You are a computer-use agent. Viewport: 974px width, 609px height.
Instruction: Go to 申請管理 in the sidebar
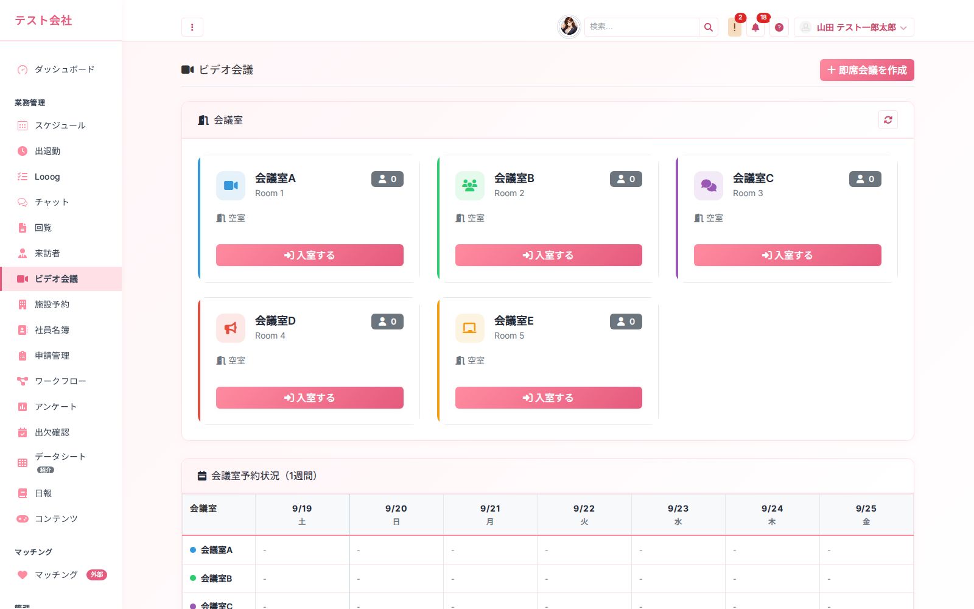click(x=61, y=356)
